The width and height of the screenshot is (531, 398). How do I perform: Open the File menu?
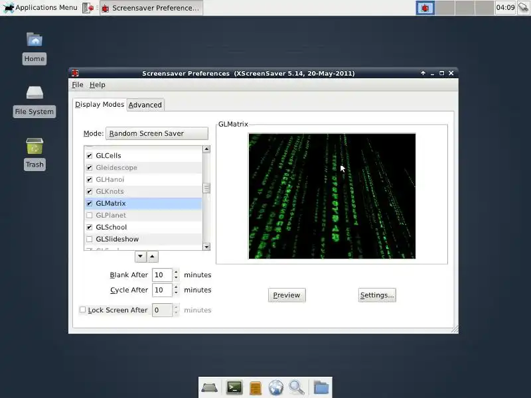pyautogui.click(x=78, y=85)
